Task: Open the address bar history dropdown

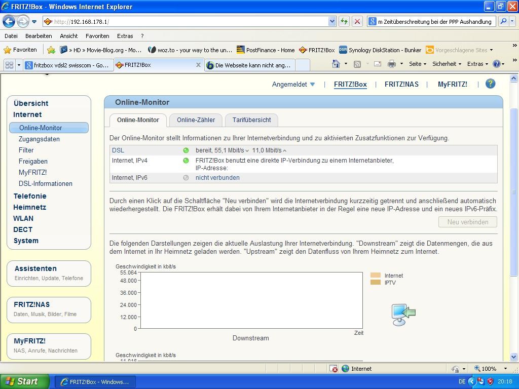Action: 332,21
